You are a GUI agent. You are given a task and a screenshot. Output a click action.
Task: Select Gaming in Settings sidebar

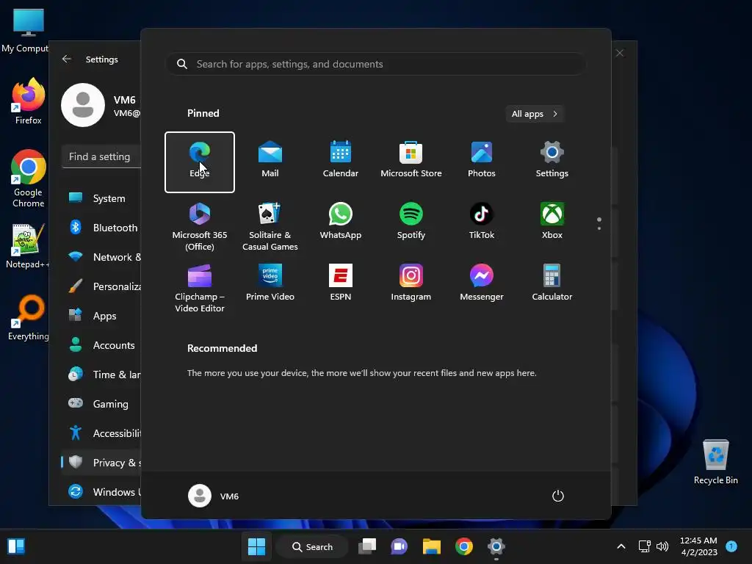(101, 404)
